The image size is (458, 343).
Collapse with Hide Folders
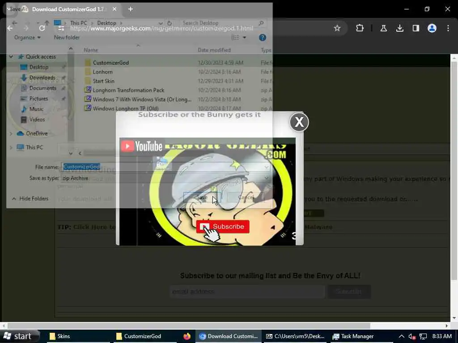pyautogui.click(x=30, y=199)
